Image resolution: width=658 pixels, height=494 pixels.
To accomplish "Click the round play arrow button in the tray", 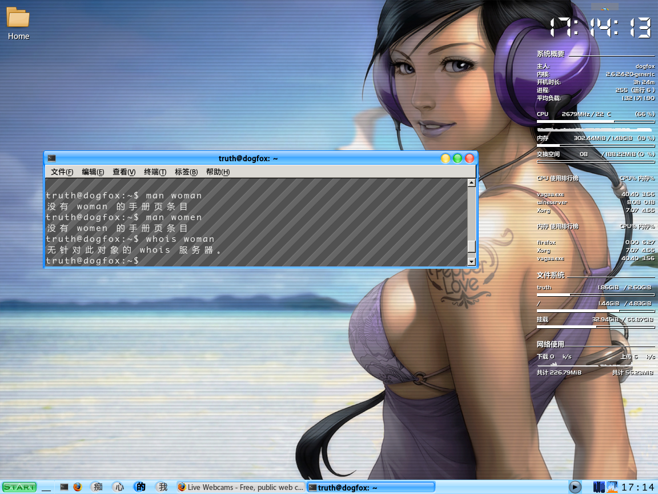I will pos(575,487).
